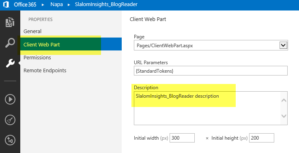Click the Description scroll up arrow
Image resolution: width=299 pixels, height=153 pixels.
284,100
